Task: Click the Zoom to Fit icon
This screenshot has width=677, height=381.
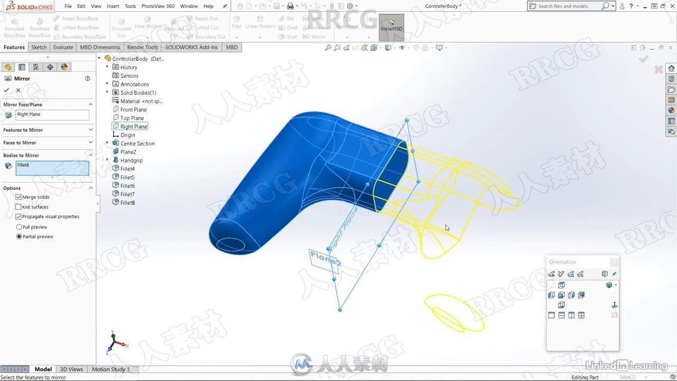Action: 328,48
